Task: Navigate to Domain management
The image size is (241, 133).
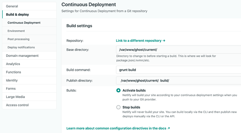Action: 29,56
